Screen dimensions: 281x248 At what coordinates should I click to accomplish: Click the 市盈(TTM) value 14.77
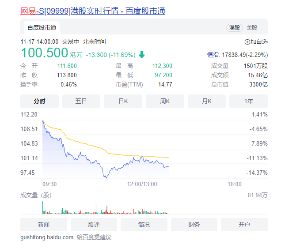pyautogui.click(x=165, y=84)
